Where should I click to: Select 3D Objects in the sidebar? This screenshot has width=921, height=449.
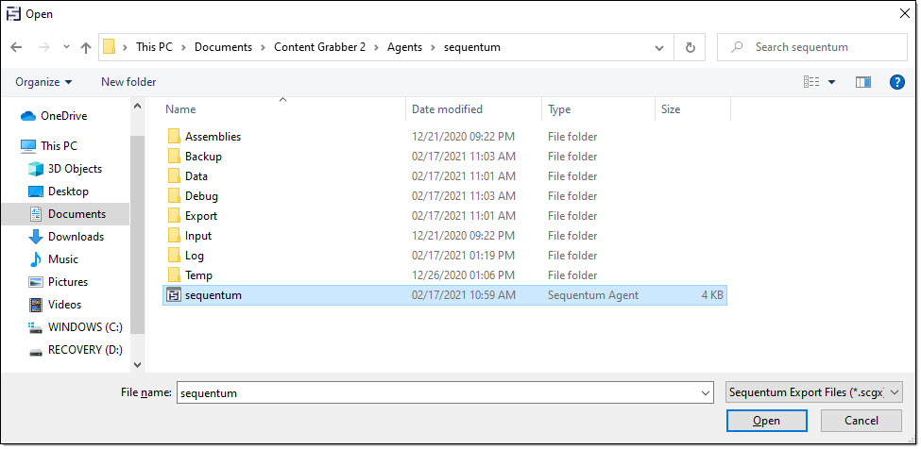(x=75, y=169)
